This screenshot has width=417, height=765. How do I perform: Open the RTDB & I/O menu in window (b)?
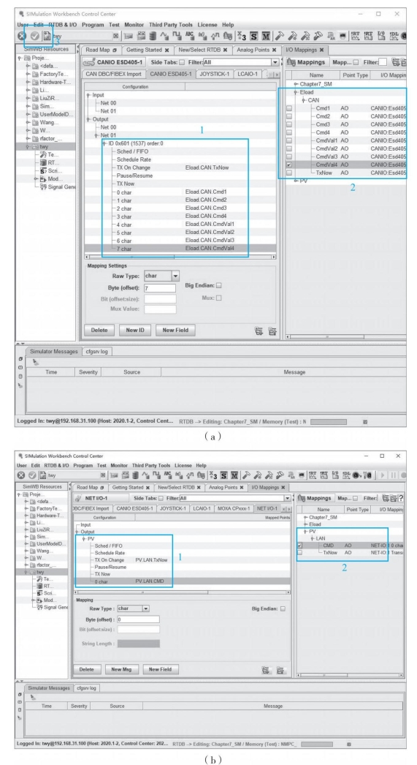tap(57, 465)
